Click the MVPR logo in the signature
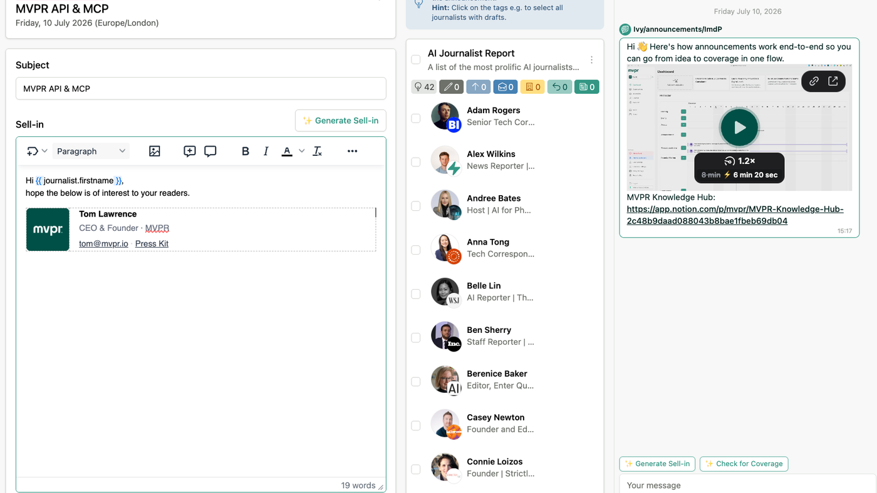This screenshot has height=493, width=877. (48, 230)
